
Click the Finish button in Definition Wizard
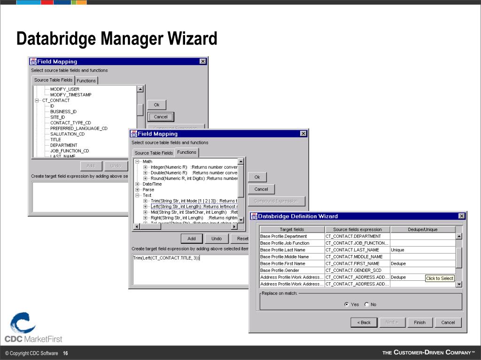[x=419, y=322]
